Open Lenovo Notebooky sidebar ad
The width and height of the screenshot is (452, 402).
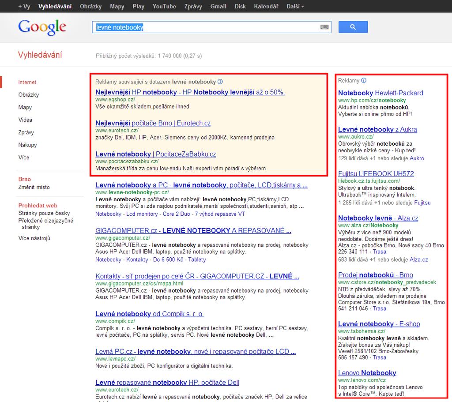click(x=367, y=373)
